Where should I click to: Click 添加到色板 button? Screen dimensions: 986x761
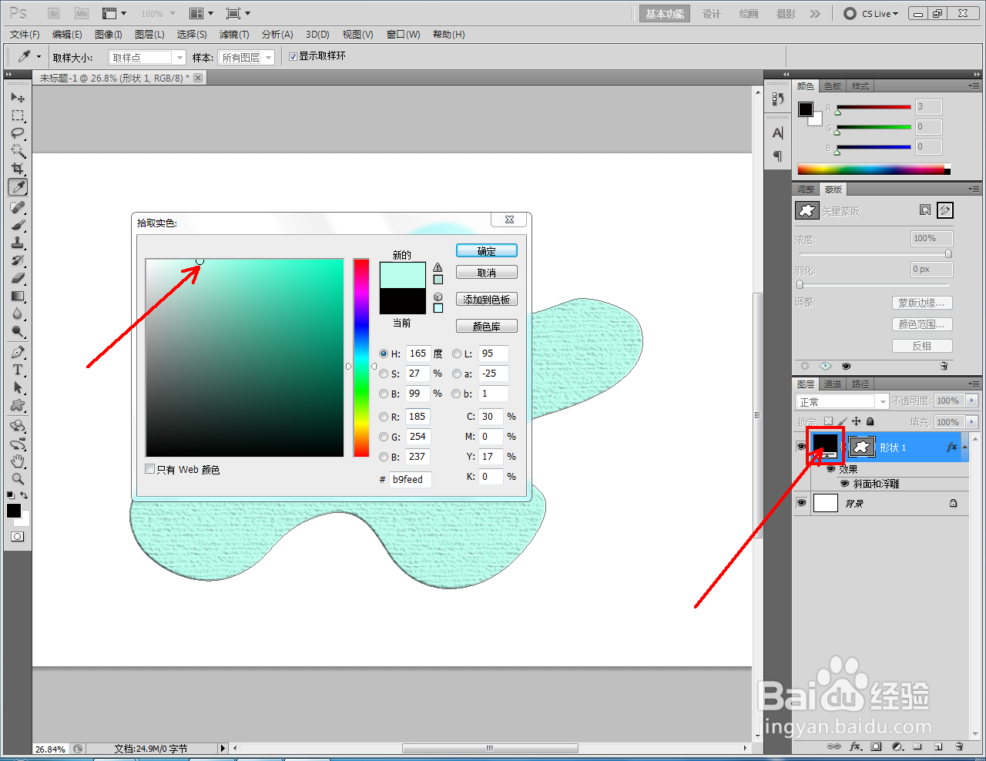(487, 300)
